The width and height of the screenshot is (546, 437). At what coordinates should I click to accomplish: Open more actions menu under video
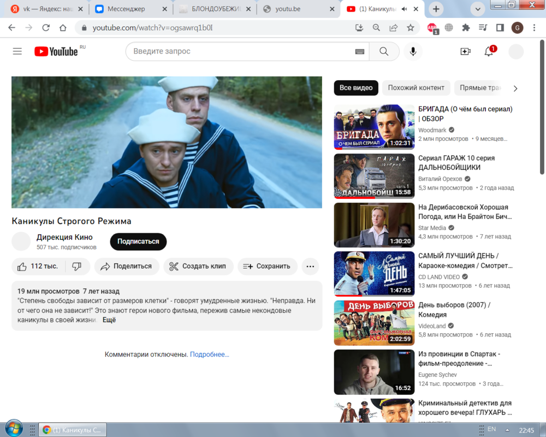pyautogui.click(x=310, y=267)
